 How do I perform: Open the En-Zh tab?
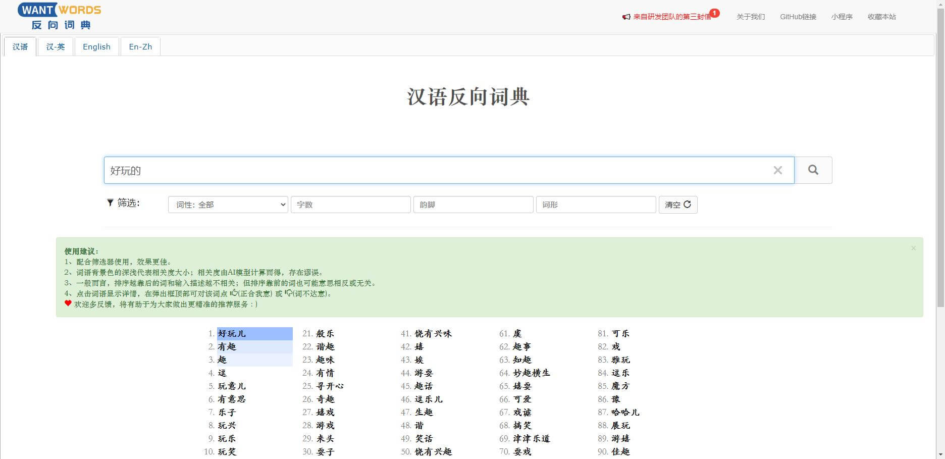pyautogui.click(x=140, y=46)
